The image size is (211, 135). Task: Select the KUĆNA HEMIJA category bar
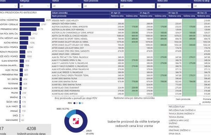(x=24, y=43)
